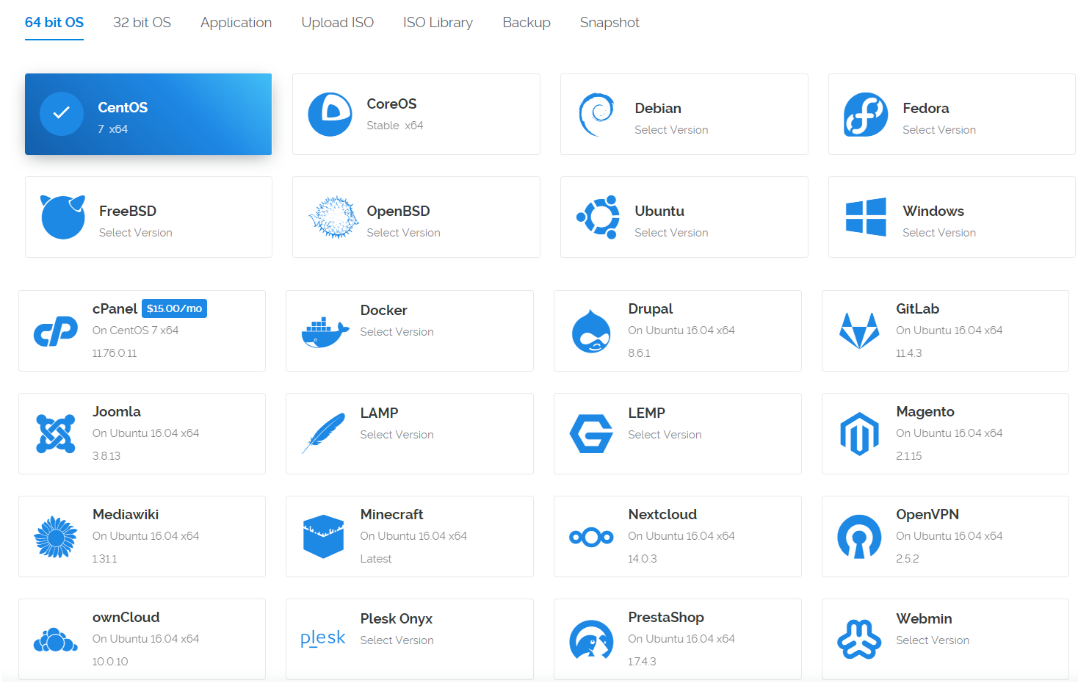The height and width of the screenshot is (683, 1078).
Task: Click the Joomla logo icon
Action: pyautogui.click(x=56, y=433)
